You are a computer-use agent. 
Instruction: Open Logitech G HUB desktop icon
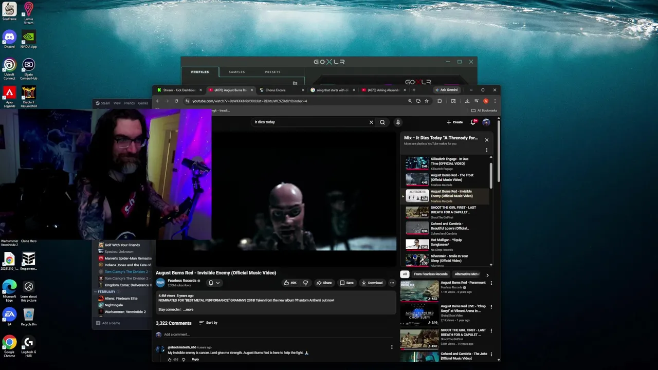point(28,346)
